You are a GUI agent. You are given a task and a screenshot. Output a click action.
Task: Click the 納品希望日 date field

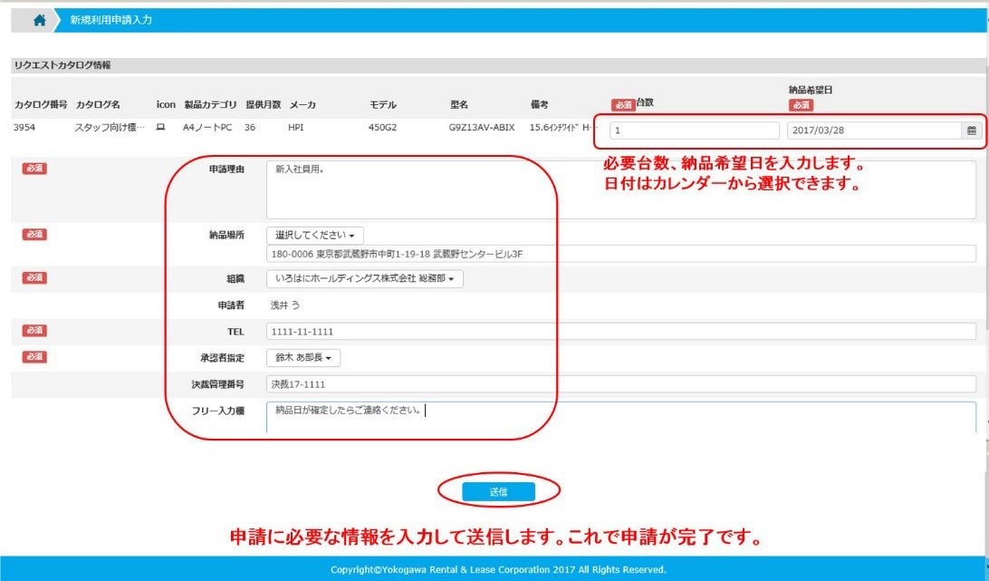[x=874, y=131]
